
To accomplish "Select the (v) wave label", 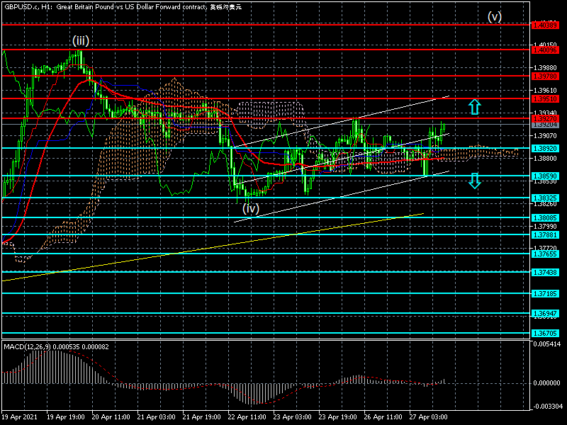I will click(x=494, y=16).
